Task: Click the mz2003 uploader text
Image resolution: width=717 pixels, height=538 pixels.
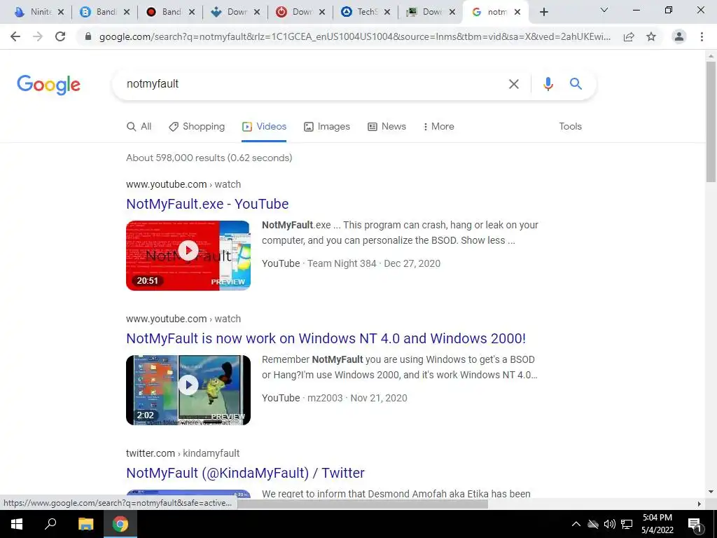Action: tap(325, 398)
